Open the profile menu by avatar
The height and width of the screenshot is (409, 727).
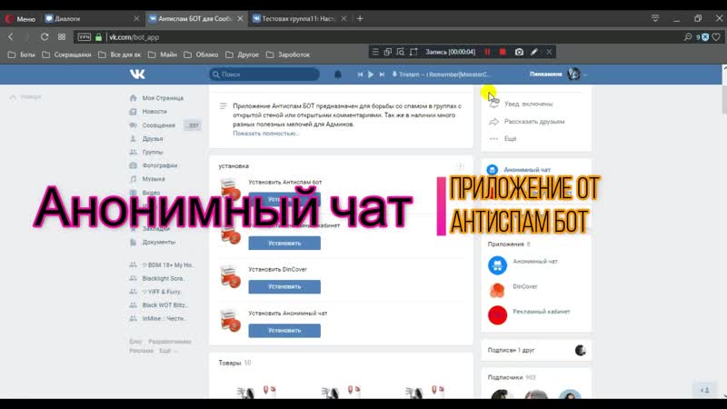click(x=574, y=75)
